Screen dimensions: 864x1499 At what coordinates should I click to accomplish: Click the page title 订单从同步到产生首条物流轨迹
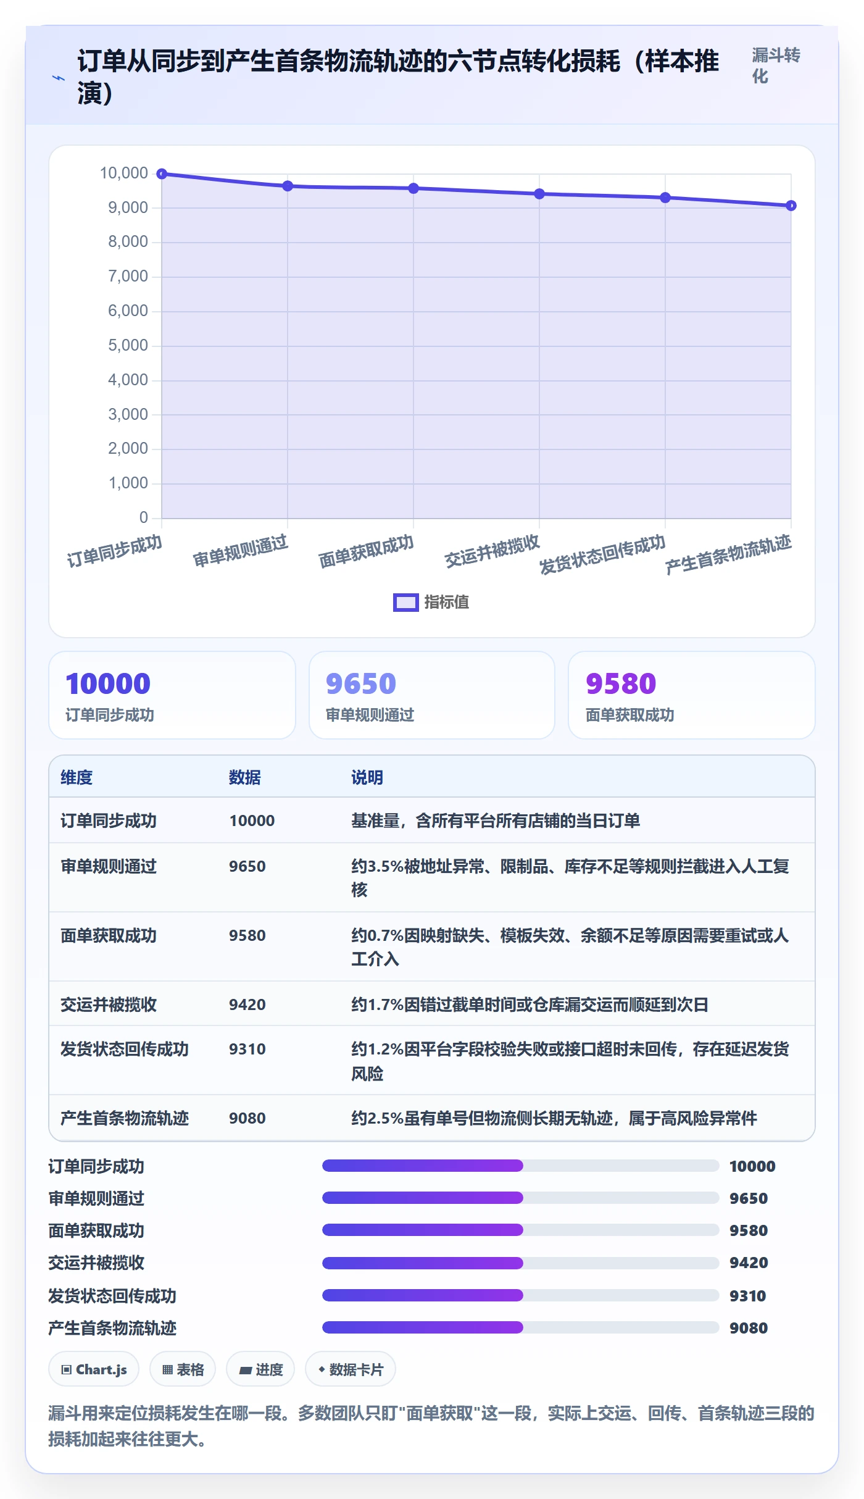point(398,77)
